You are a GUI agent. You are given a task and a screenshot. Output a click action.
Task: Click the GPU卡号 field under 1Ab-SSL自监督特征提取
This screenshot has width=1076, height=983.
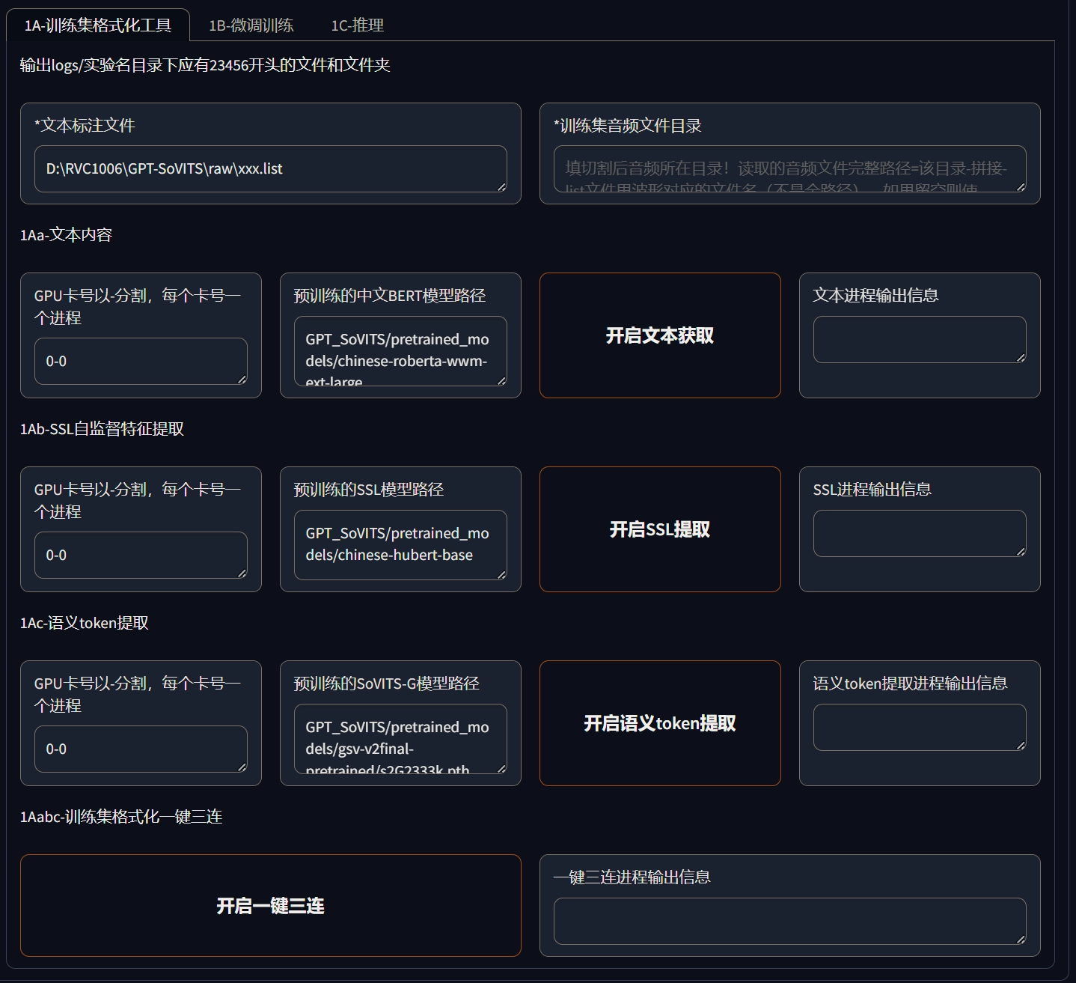(141, 556)
